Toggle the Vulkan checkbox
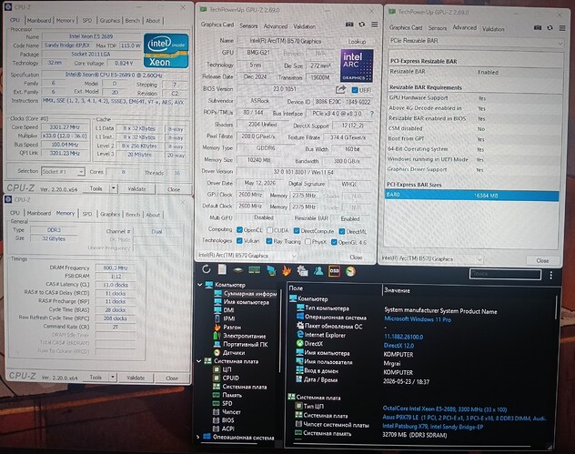Screen dimensions: 575x454 [x=239, y=241]
